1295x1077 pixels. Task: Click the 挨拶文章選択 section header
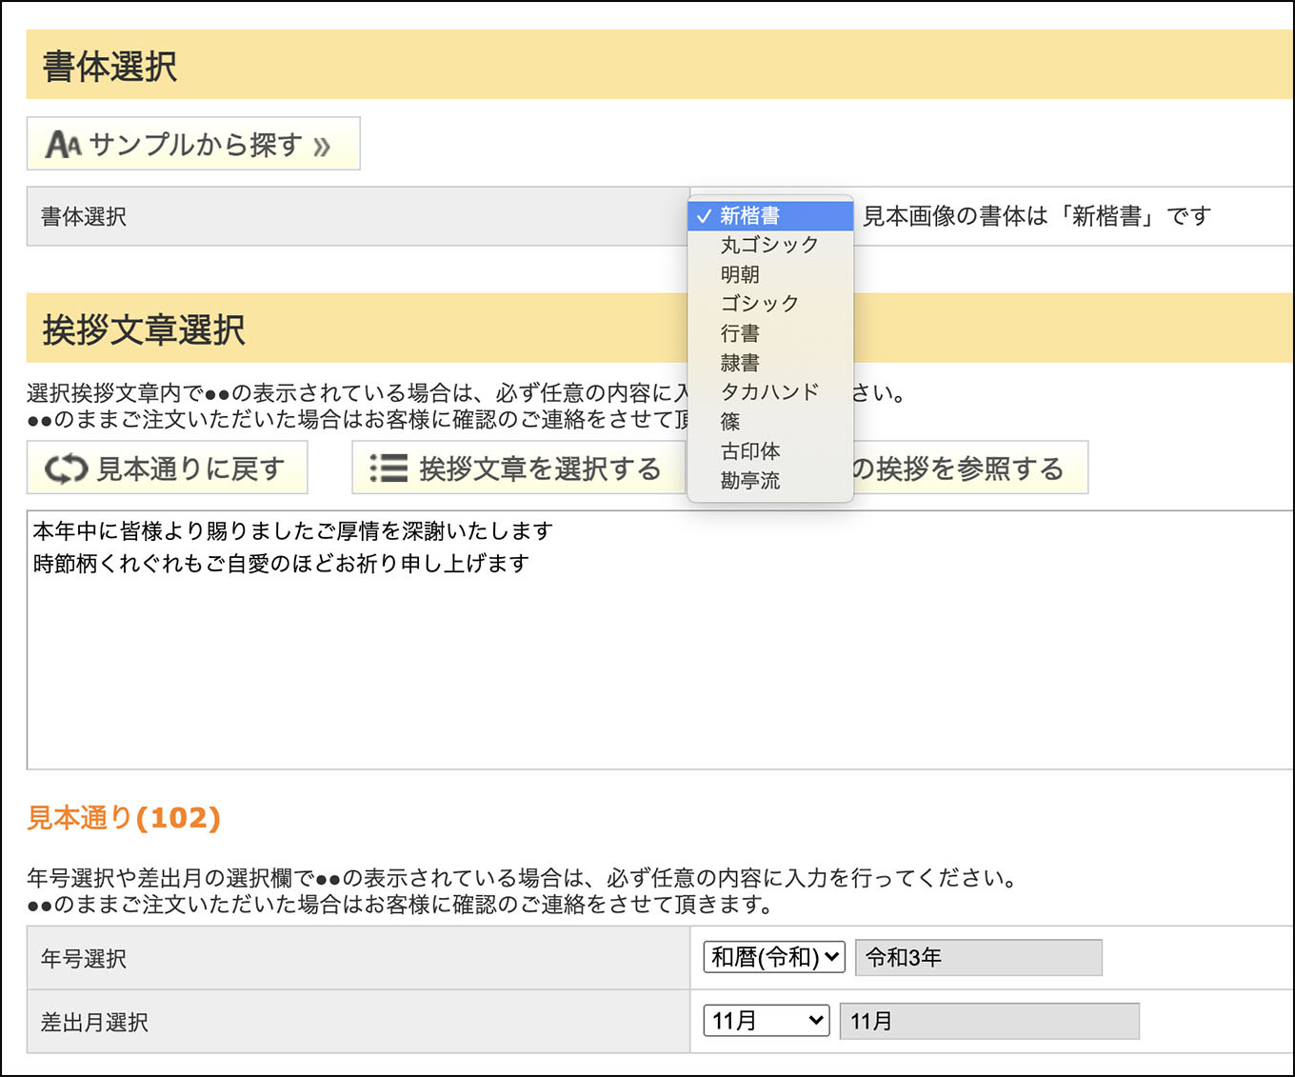[660, 329]
